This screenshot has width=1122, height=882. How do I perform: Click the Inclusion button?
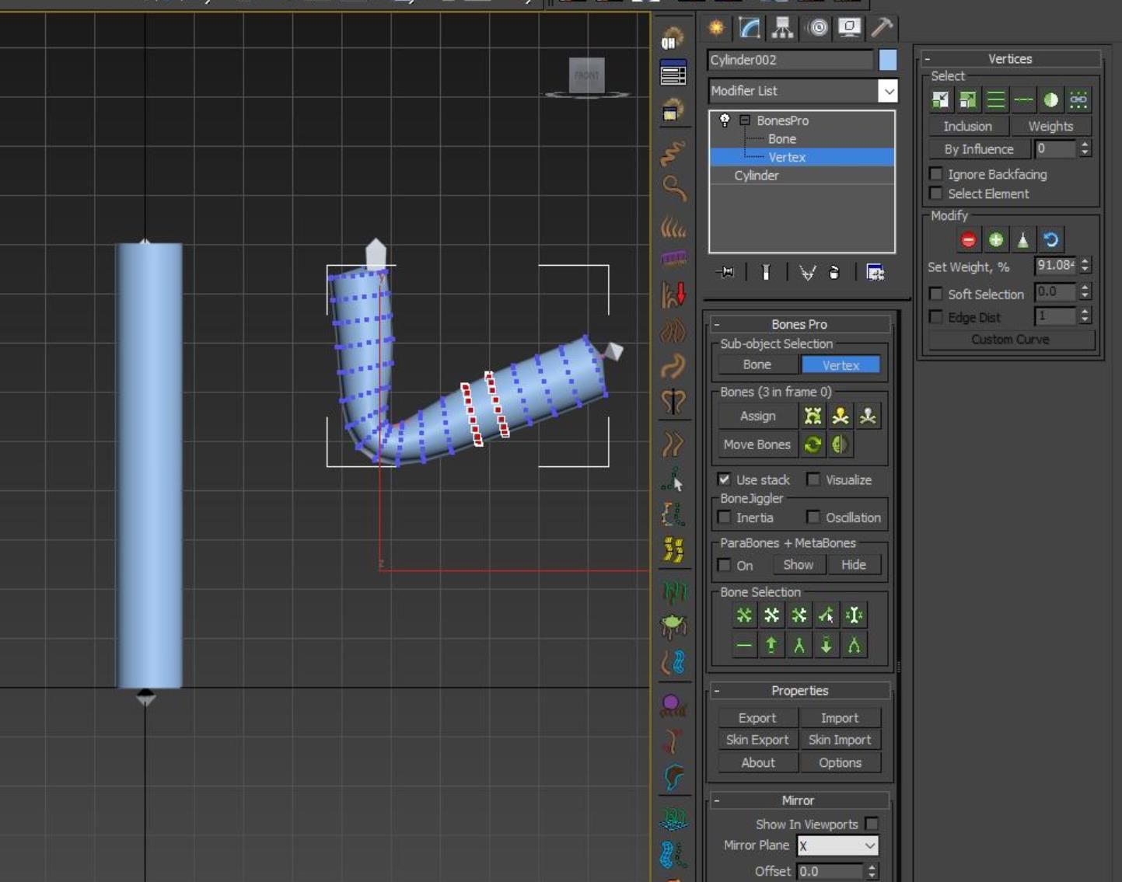click(968, 126)
